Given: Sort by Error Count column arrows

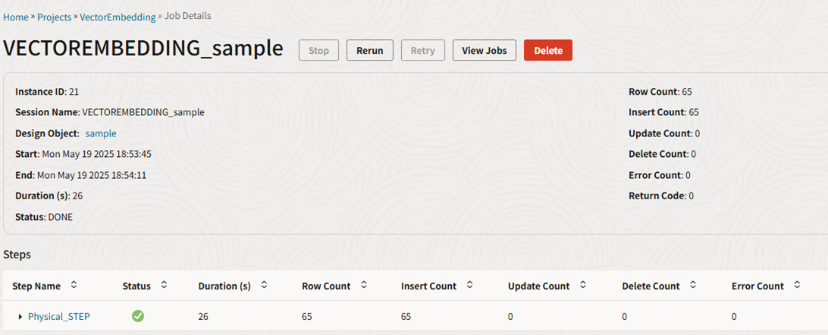Looking at the screenshot, I should 797,286.
